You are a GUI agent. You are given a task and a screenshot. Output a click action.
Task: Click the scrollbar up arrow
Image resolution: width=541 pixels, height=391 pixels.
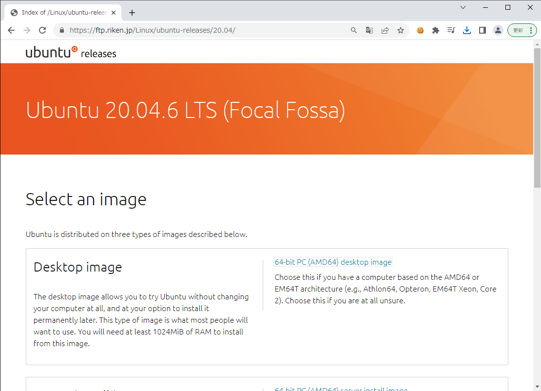[537, 44]
